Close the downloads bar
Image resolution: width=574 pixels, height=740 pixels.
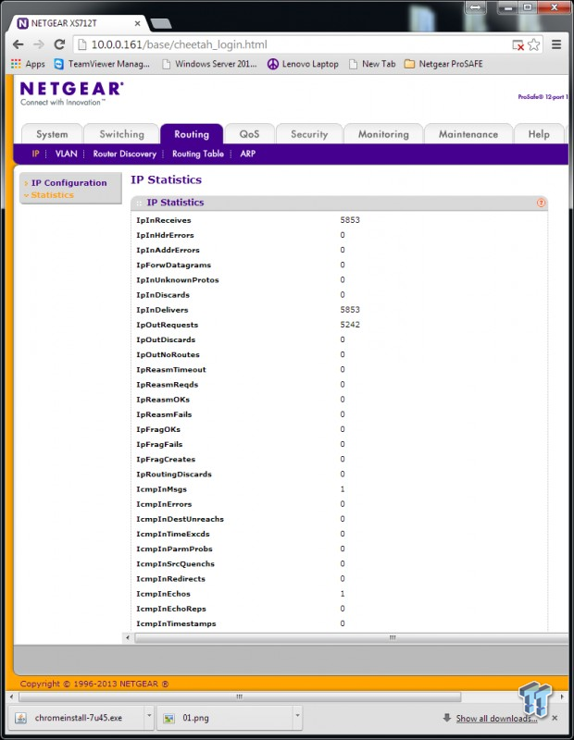pyautogui.click(x=555, y=718)
